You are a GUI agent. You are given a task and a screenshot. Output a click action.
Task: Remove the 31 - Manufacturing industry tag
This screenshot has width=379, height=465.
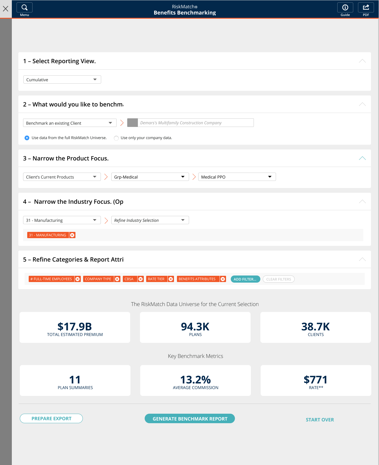[x=72, y=235]
